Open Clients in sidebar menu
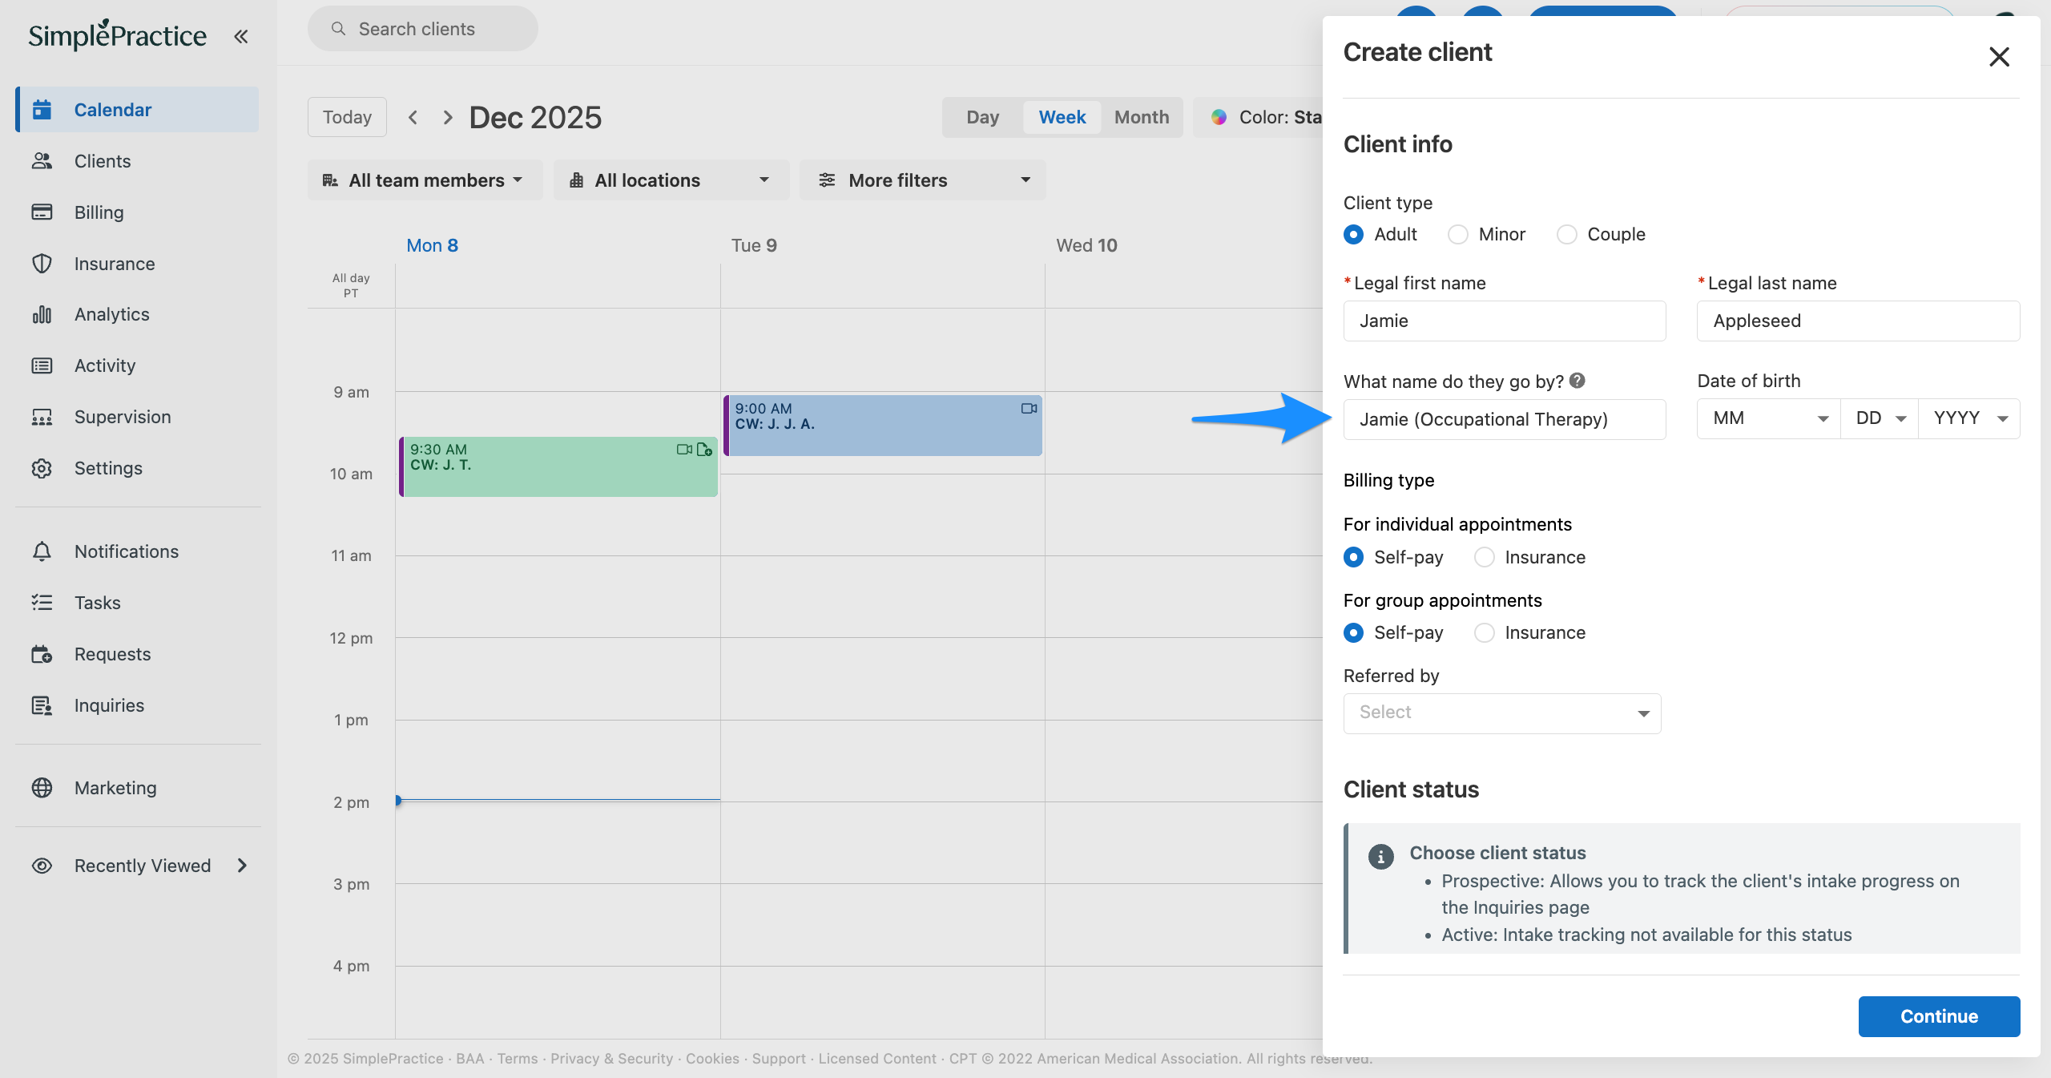 138,161
